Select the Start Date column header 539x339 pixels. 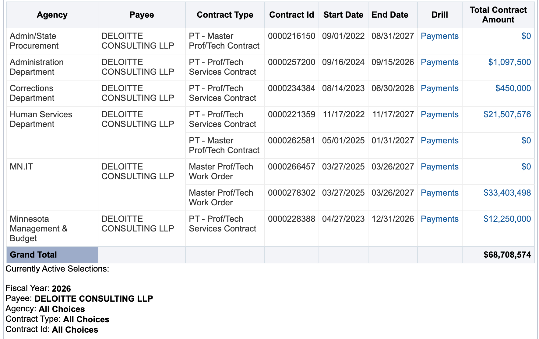tap(343, 15)
